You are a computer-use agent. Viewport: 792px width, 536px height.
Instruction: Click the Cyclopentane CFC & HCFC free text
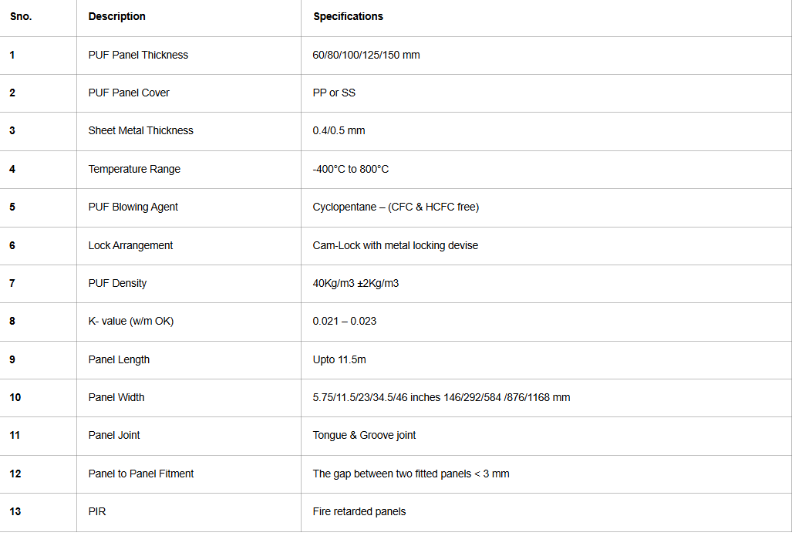click(x=396, y=207)
